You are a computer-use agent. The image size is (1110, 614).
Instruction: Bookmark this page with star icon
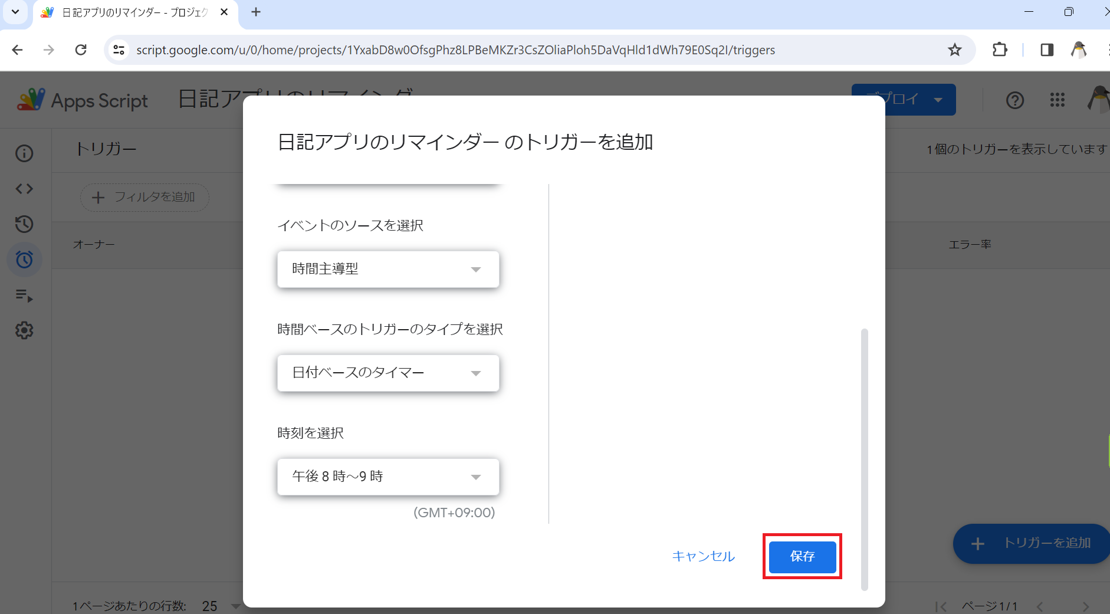[954, 50]
